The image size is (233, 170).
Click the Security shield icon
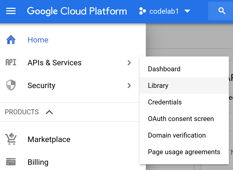pos(11,86)
